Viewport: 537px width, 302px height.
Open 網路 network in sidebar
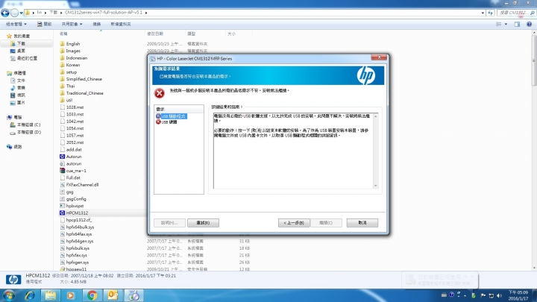(x=14, y=147)
